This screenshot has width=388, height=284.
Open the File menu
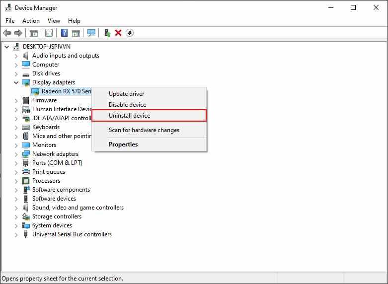click(x=10, y=21)
